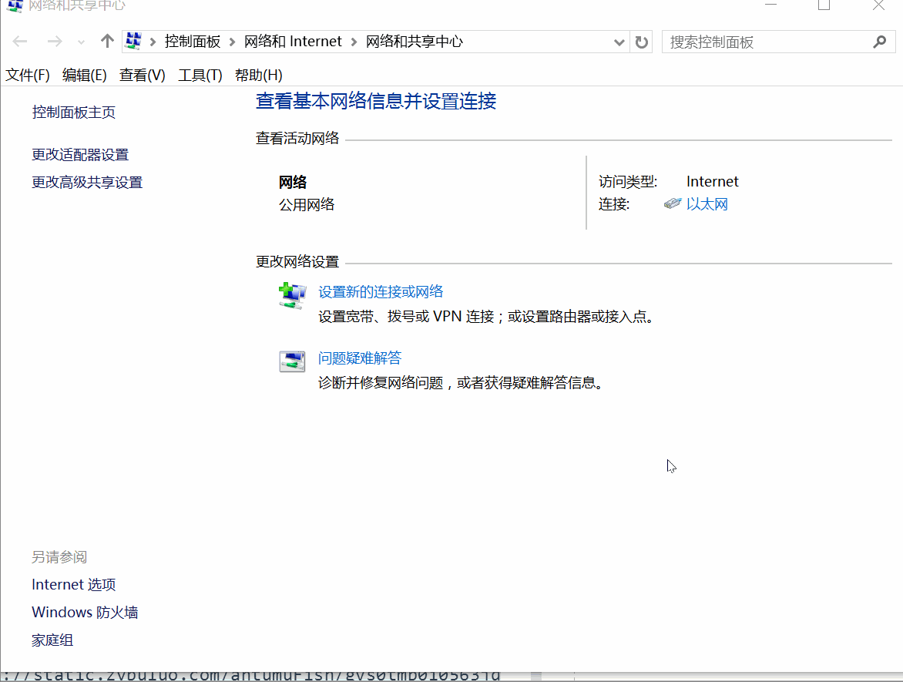This screenshot has height=682, width=903.
Task: Click the 以太网 connection link
Action: coord(707,203)
